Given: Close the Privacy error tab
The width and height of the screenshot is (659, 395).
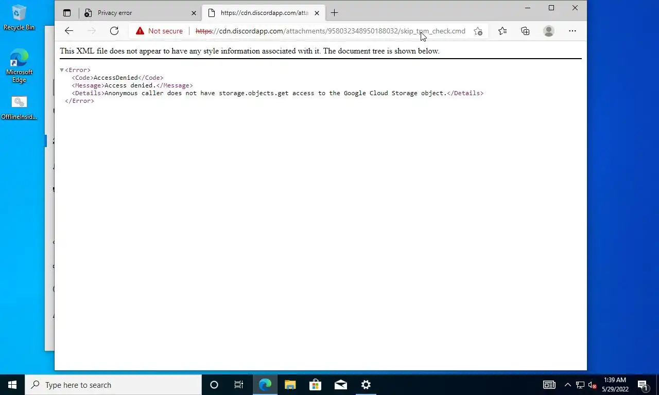Looking at the screenshot, I should (194, 13).
